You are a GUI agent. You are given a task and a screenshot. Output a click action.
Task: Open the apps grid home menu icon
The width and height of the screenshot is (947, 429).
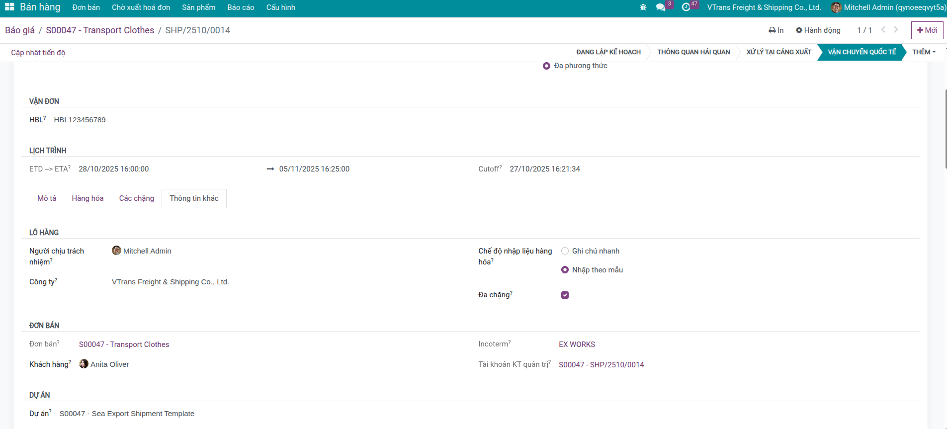(x=9, y=7)
